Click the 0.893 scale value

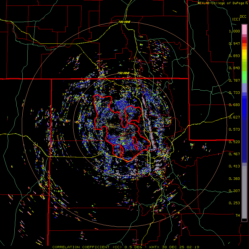(234, 56)
